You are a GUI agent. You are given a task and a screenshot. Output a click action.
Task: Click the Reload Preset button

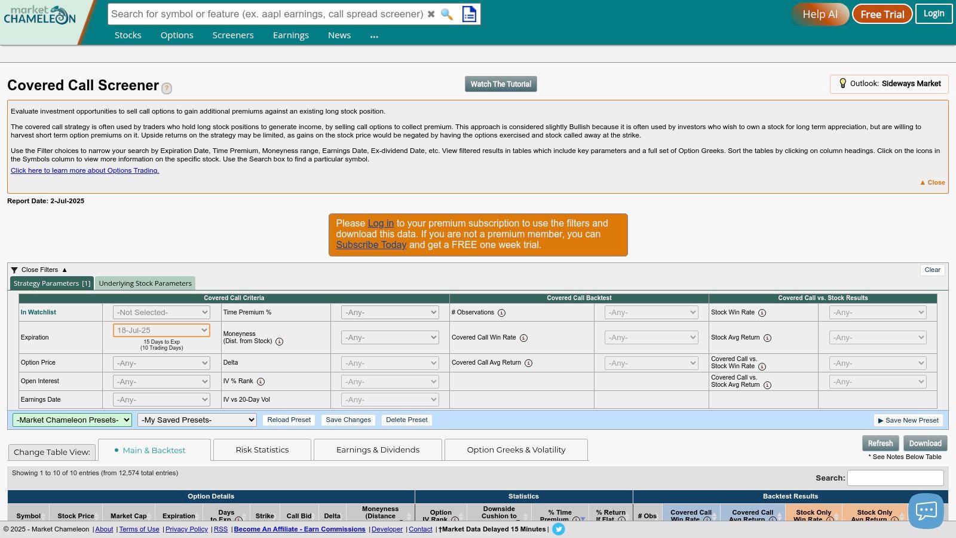click(x=289, y=420)
